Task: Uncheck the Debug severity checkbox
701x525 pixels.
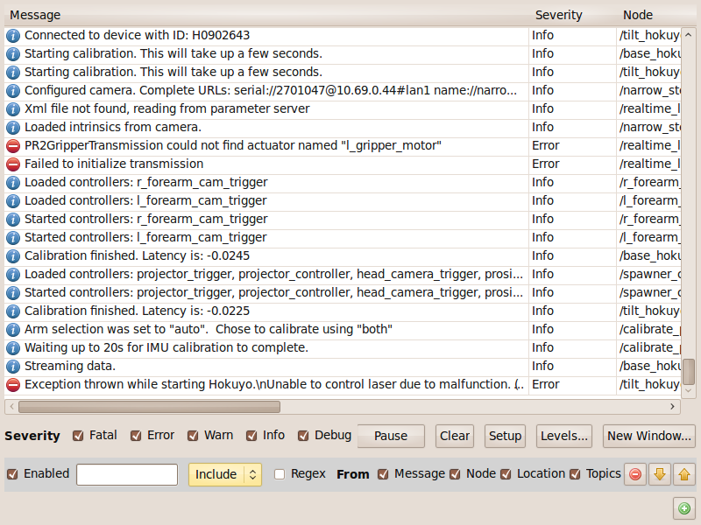Action: point(304,436)
